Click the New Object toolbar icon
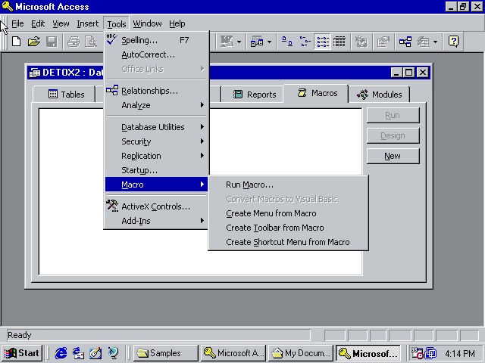Viewport: 485px width, 363px height. (x=423, y=42)
